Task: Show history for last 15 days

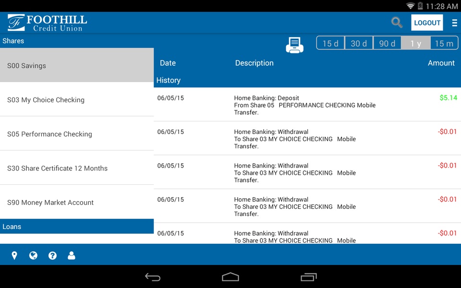Action: 330,44
